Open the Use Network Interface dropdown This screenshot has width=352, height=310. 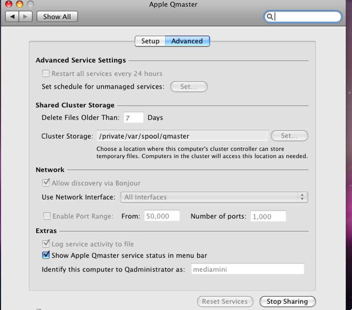point(214,197)
